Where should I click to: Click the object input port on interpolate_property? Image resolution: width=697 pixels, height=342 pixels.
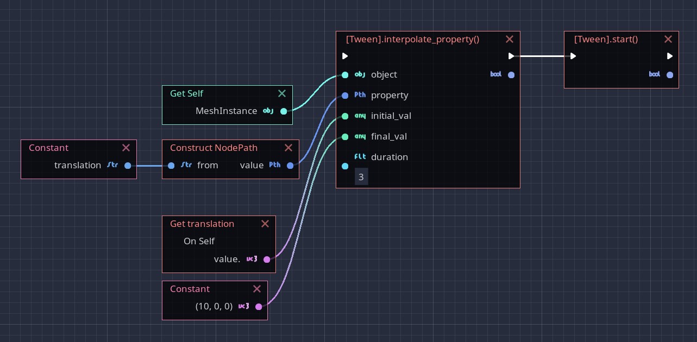point(345,75)
